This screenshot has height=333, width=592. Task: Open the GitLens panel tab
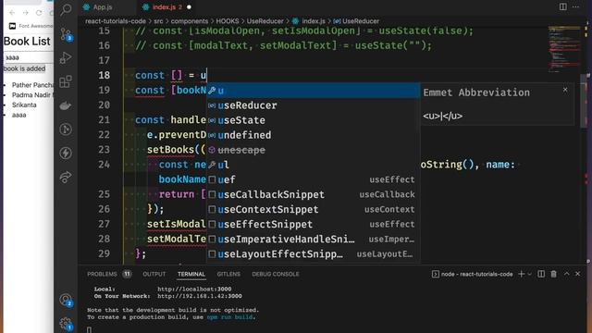[228, 274]
